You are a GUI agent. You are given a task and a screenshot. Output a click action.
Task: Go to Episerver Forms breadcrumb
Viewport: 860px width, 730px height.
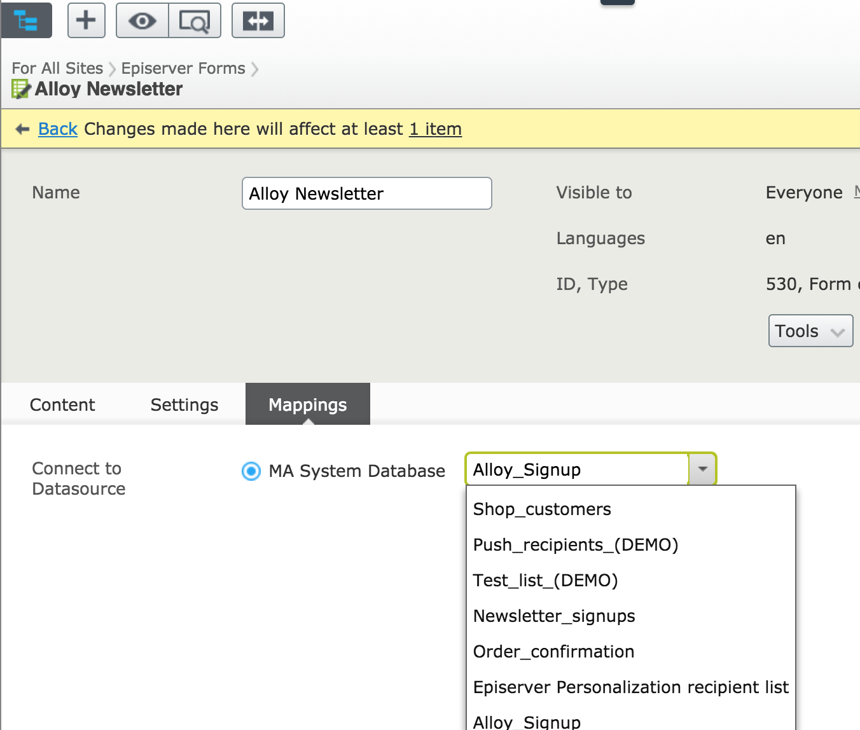click(x=183, y=68)
